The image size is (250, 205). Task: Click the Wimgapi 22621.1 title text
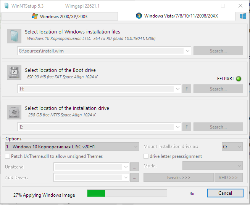coord(82,6)
